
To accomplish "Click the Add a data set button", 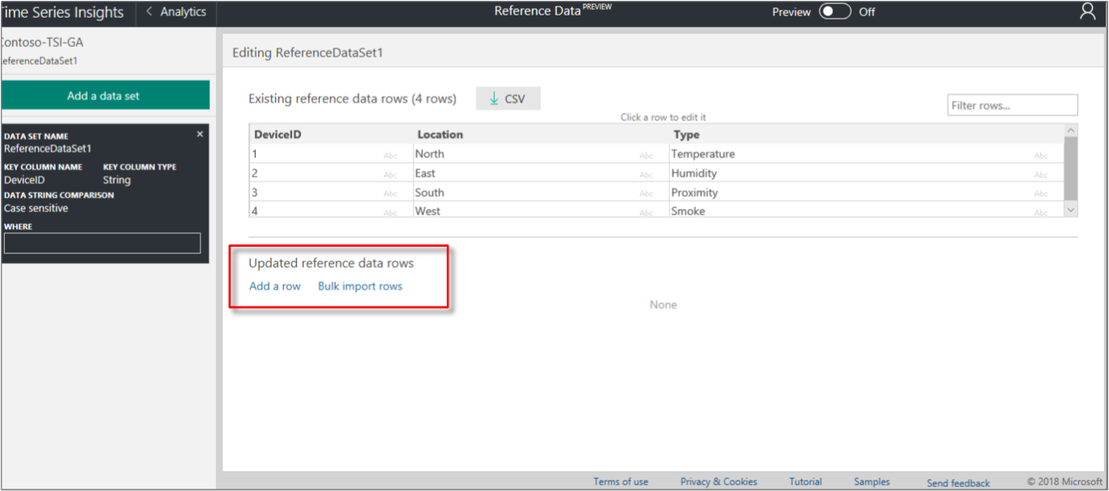I will click(x=104, y=95).
